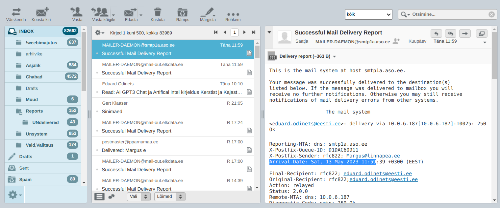This screenshot has width=500, height=208.
Task: Open the Vasta kõigile dropdown arrow
Action: point(113,15)
